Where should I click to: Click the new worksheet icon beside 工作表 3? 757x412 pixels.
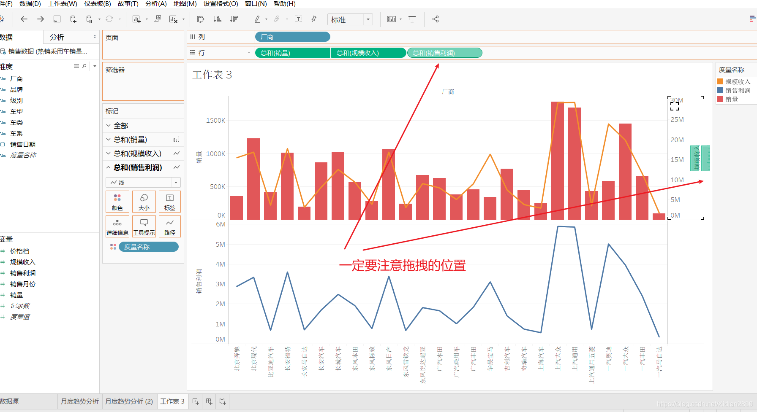[x=196, y=401]
